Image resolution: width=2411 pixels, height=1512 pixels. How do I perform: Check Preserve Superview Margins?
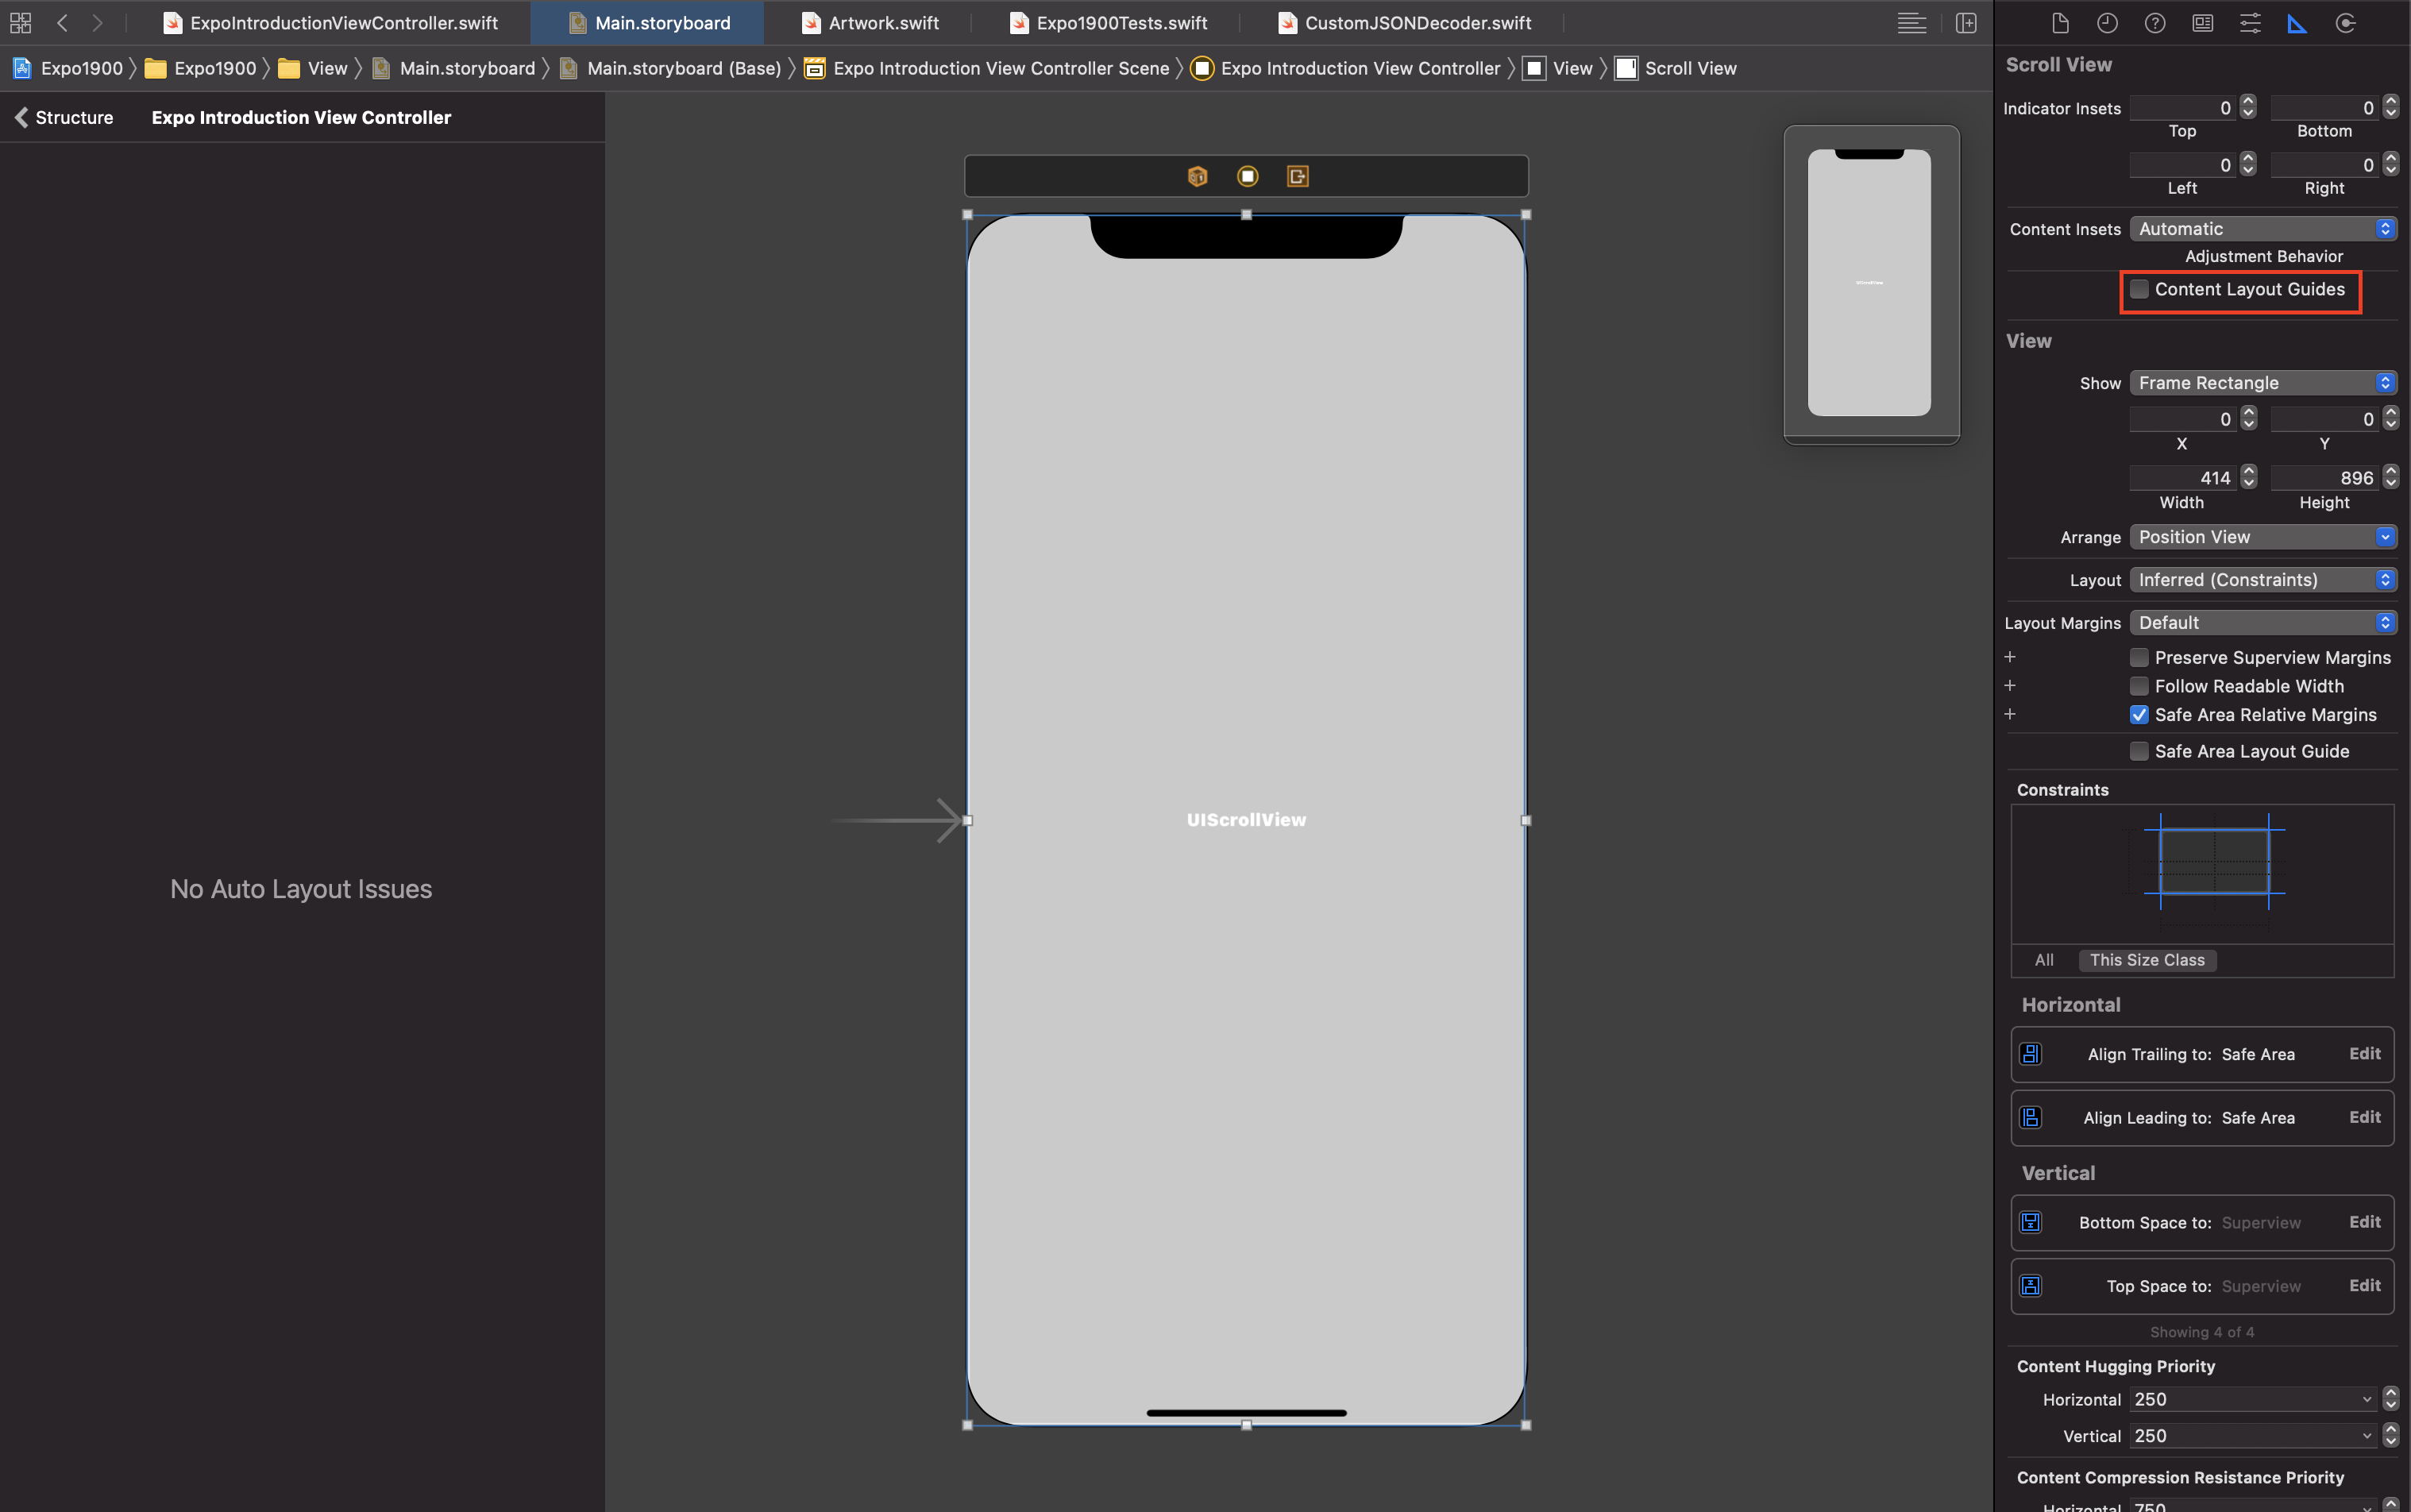2139,657
